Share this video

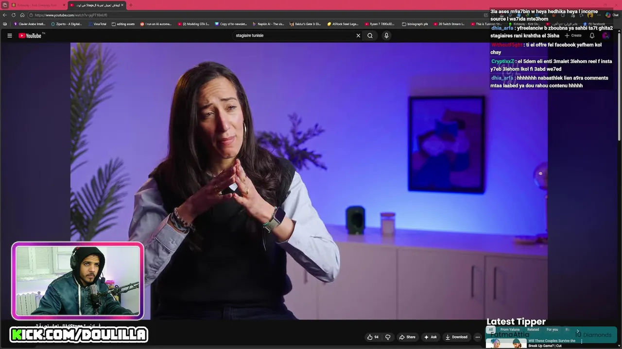(407, 337)
